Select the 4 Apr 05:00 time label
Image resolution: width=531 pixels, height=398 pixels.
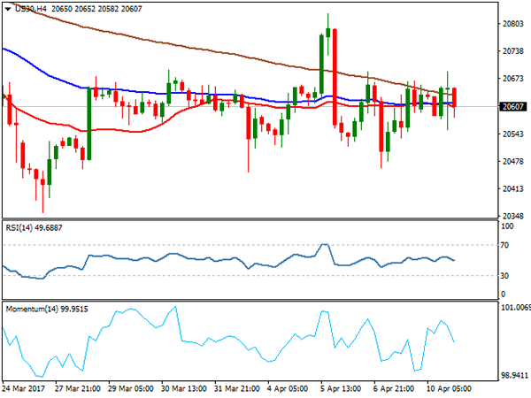coord(288,388)
